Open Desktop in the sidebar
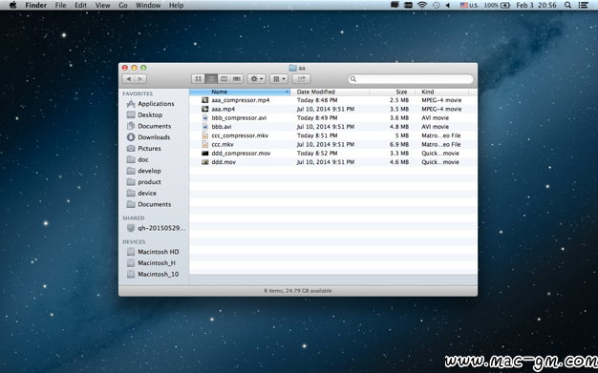The height and width of the screenshot is (373, 598). point(144,114)
